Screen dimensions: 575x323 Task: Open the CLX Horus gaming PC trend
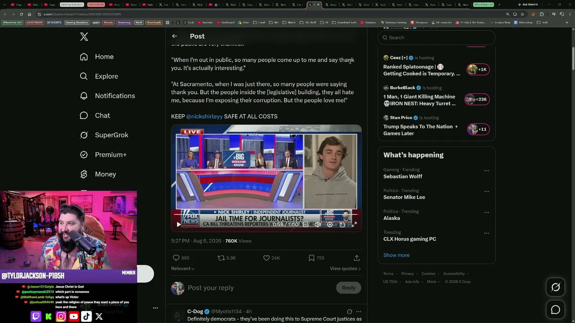(x=409, y=239)
